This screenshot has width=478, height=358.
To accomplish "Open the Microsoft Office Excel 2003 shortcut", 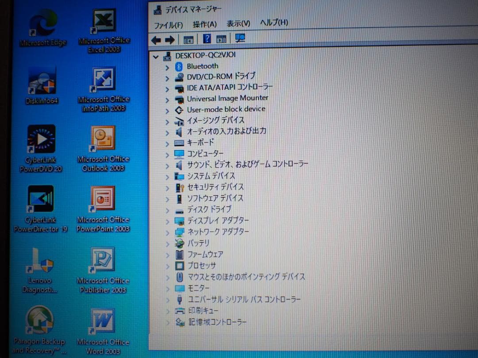I will [104, 30].
